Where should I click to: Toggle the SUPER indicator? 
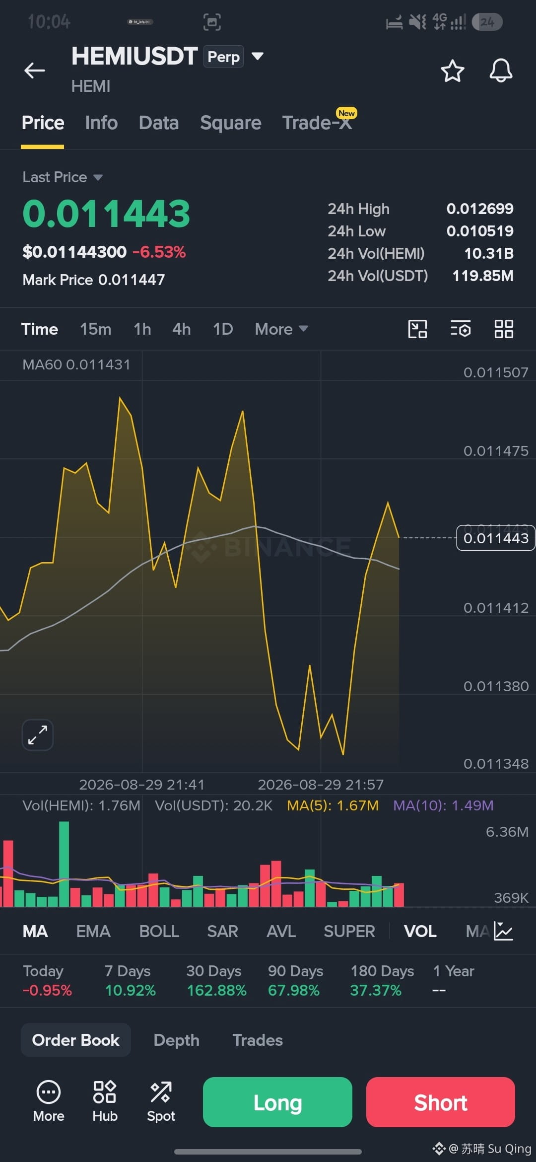coord(349,932)
